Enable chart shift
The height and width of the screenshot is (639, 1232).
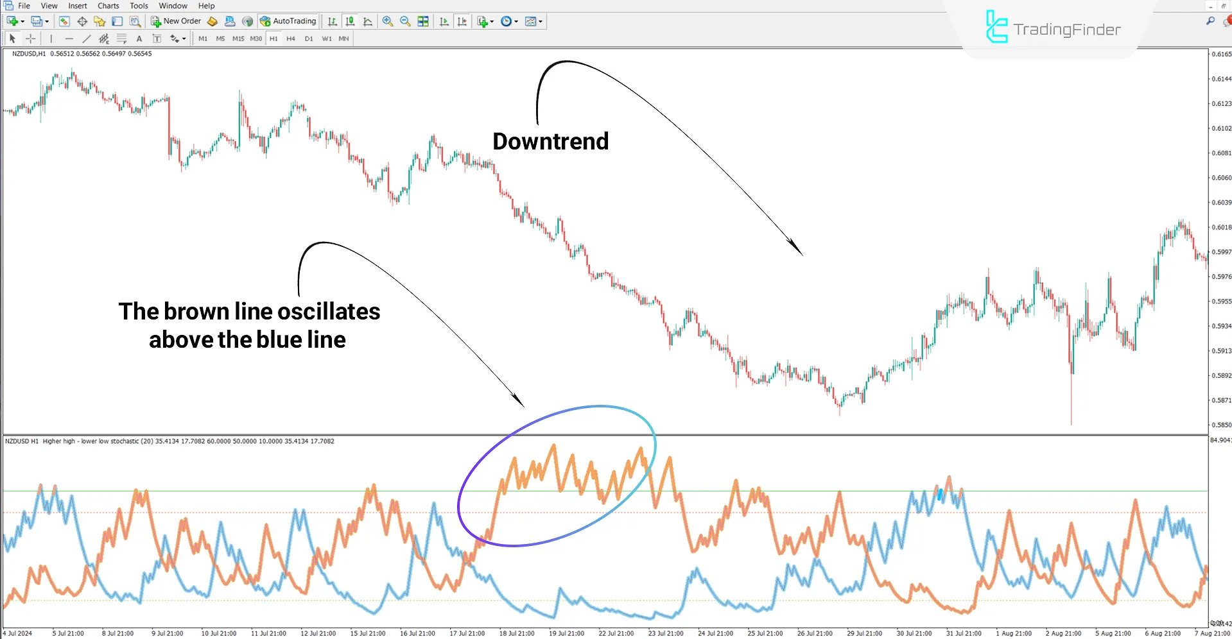(463, 21)
